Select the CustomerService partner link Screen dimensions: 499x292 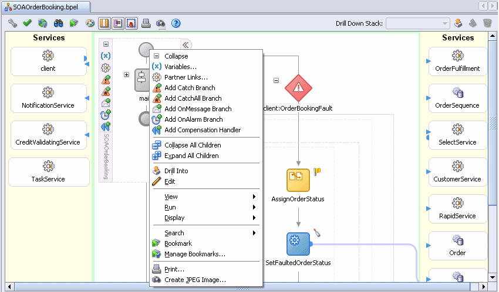coord(458,172)
